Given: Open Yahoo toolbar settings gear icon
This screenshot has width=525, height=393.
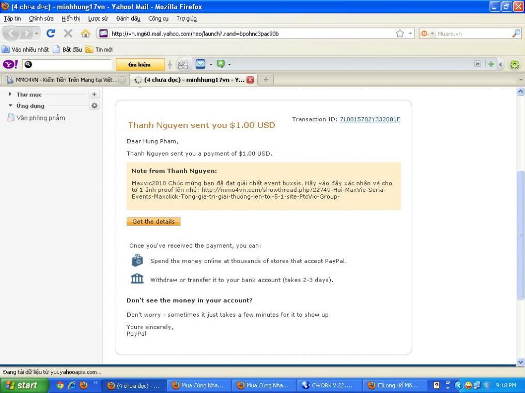Looking at the screenshot, I should click(515, 64).
